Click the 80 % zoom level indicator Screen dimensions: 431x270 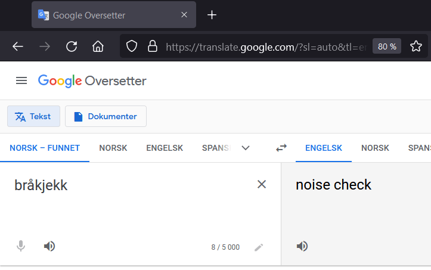tap(387, 46)
